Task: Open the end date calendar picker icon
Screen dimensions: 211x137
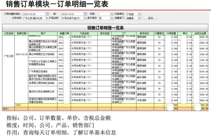Action: (x=85, y=14)
